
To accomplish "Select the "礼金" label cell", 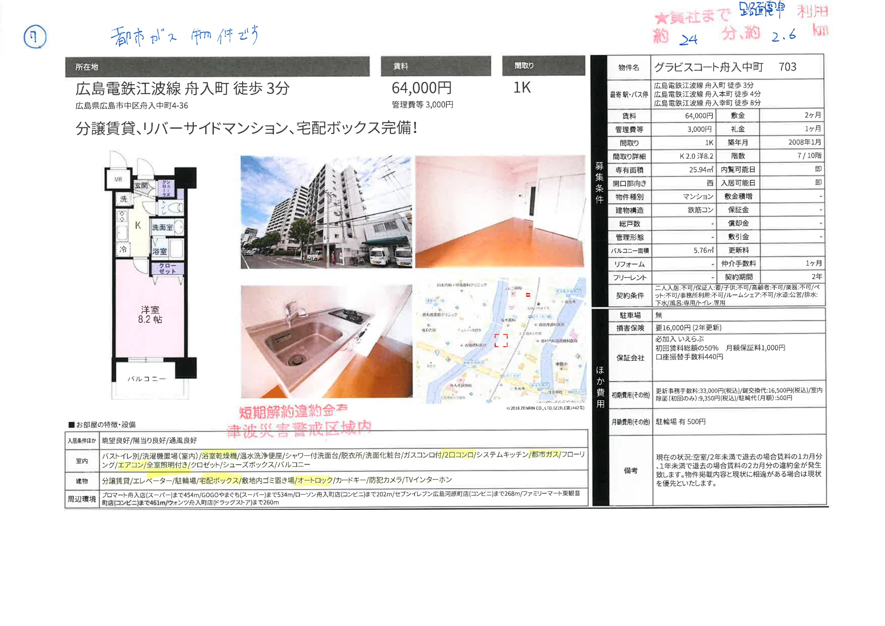I will [737, 129].
